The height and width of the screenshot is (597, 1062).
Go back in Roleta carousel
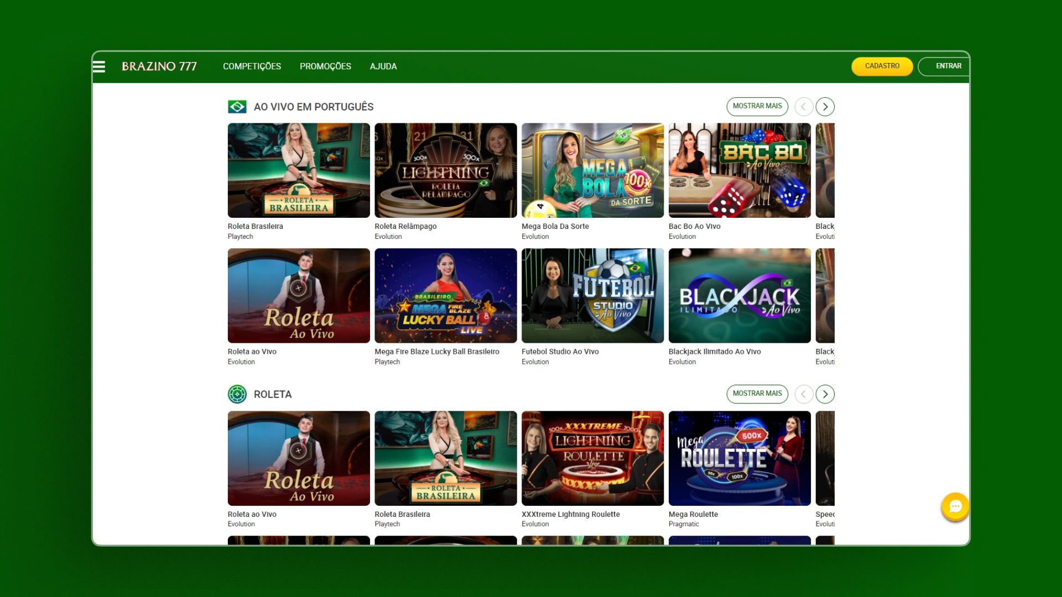point(804,394)
